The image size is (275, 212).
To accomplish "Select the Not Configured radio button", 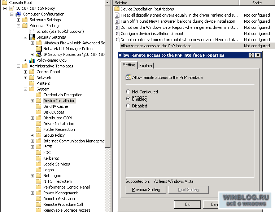I will click(128, 92).
